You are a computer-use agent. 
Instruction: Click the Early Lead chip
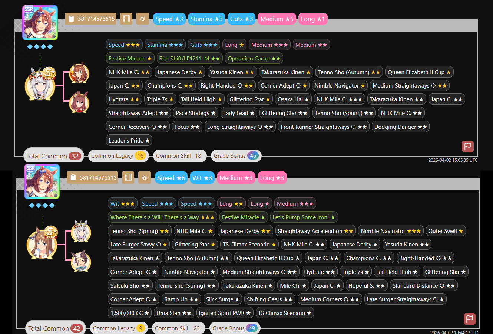coord(239,113)
